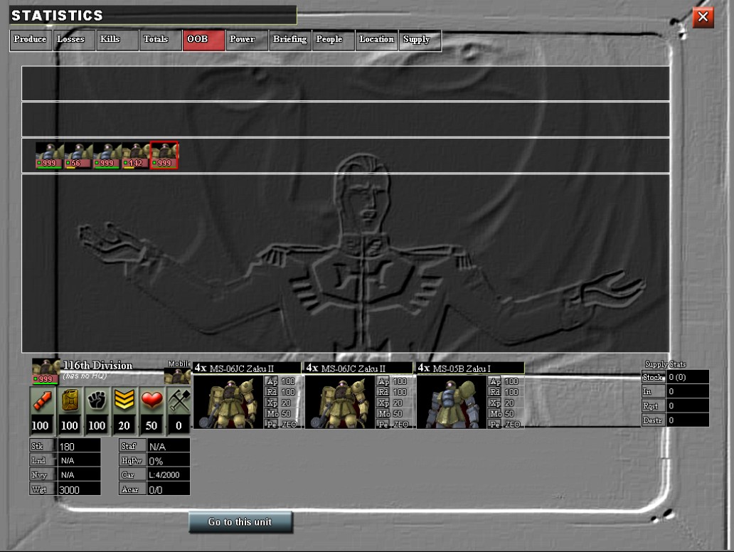The height and width of the screenshot is (552, 734).
Task: View the Totals tab
Action: [159, 40]
